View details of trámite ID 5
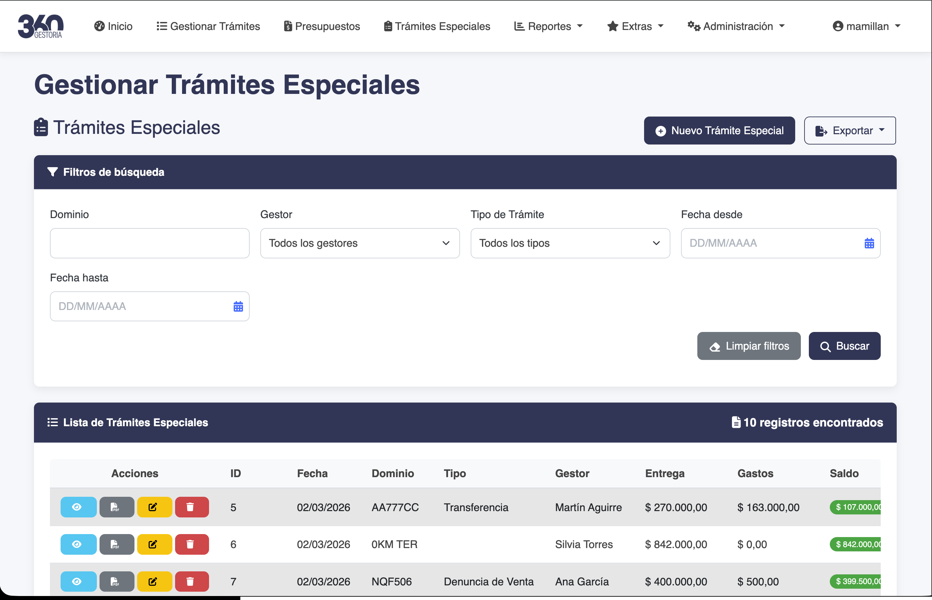Screen dimensions: 932x600 78,507
